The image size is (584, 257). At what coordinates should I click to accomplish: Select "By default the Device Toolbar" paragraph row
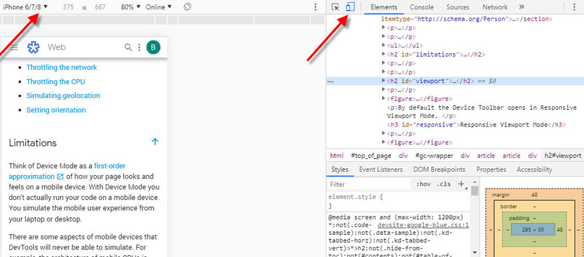482,112
